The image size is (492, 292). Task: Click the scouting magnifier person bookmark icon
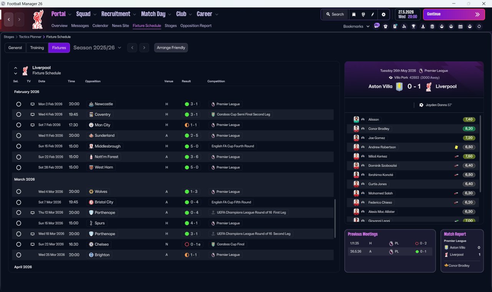point(404,27)
